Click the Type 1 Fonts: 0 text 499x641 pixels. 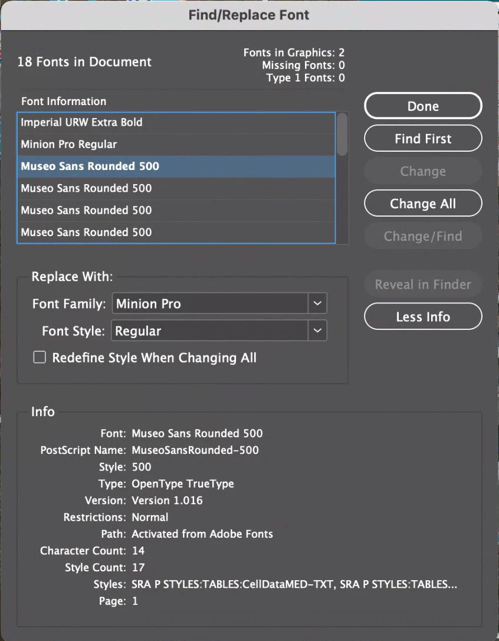(x=306, y=78)
